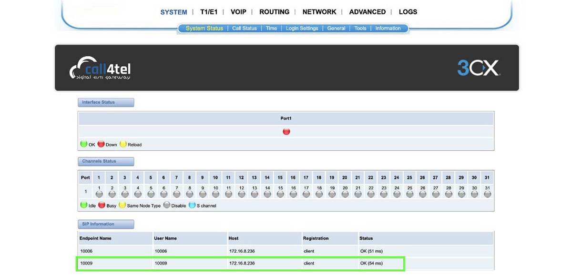Click channel 15 disabled status icon
The image size is (572, 276).
280,194
